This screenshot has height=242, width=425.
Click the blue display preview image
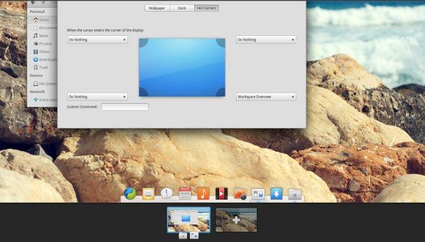pos(182,67)
